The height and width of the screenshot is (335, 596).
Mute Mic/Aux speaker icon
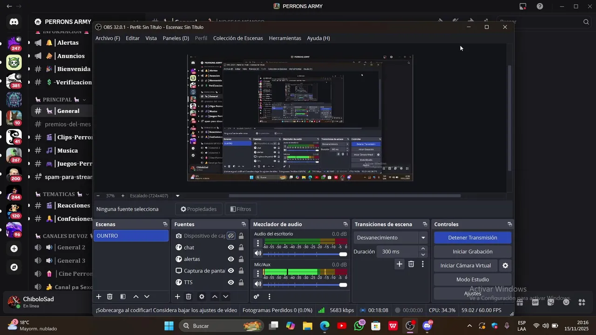point(258,284)
